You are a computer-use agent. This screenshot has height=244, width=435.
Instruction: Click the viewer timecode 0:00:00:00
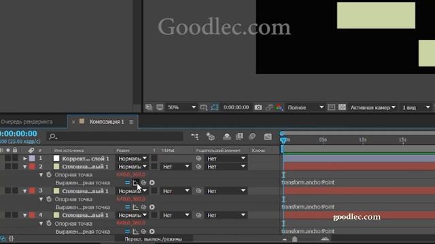point(236,107)
